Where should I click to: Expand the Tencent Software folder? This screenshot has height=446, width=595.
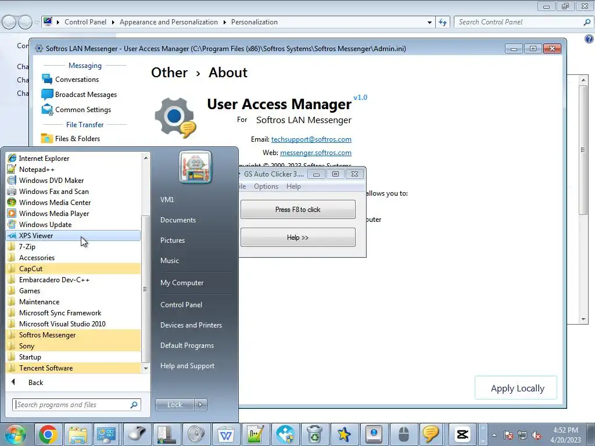[73, 368]
